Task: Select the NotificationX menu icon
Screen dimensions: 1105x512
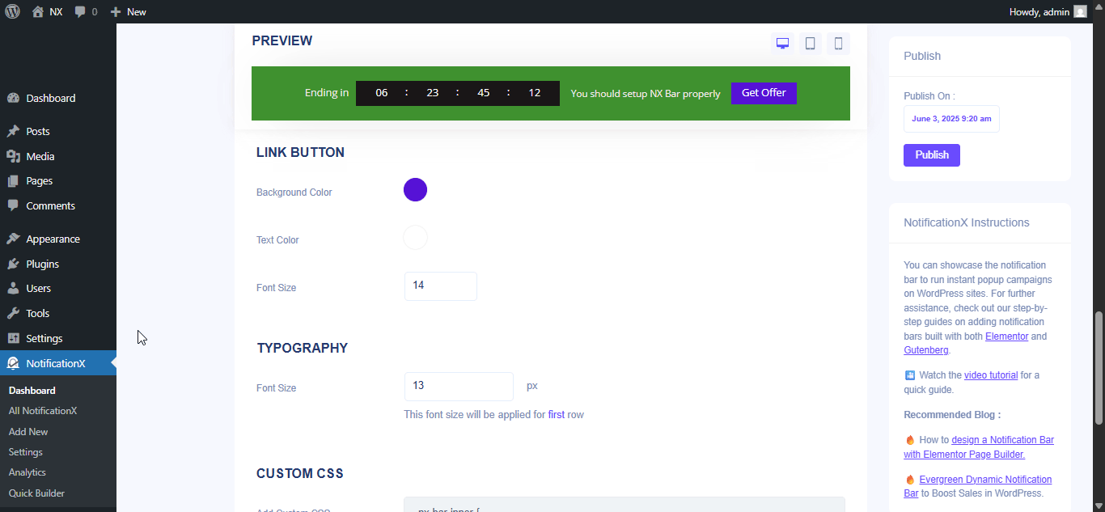Action: (13, 363)
